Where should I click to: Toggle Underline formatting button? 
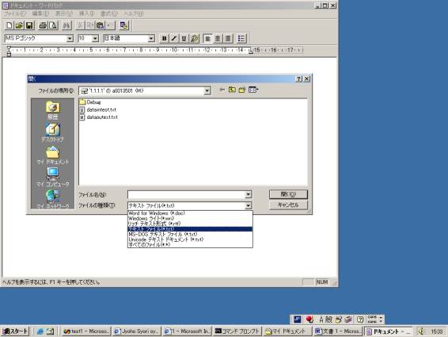pyautogui.click(x=184, y=38)
